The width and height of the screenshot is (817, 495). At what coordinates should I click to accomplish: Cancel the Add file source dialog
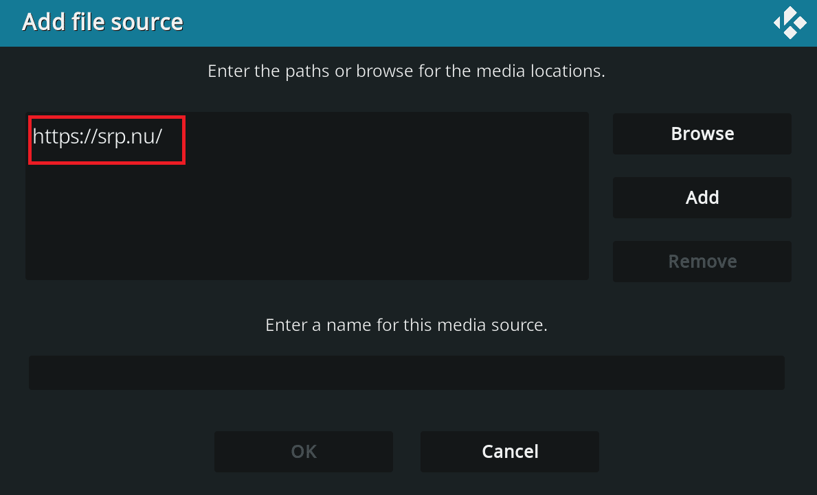[x=510, y=451]
